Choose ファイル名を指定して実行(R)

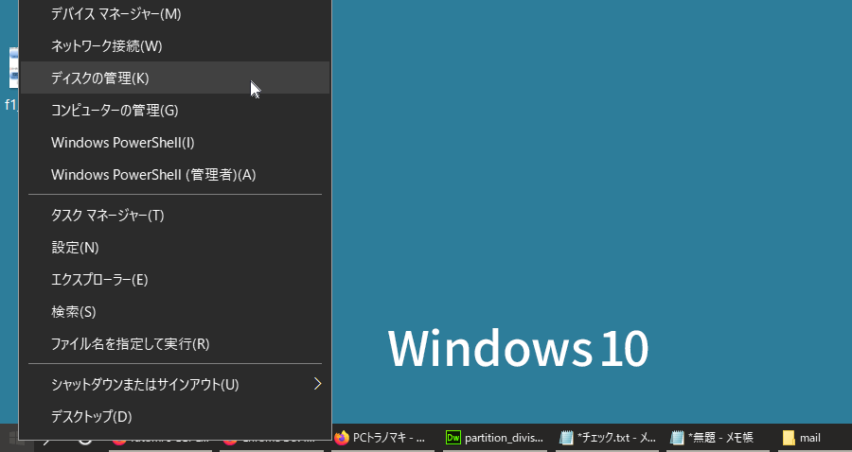coord(175,344)
